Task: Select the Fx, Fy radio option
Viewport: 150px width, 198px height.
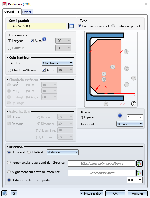Action: click(9, 91)
